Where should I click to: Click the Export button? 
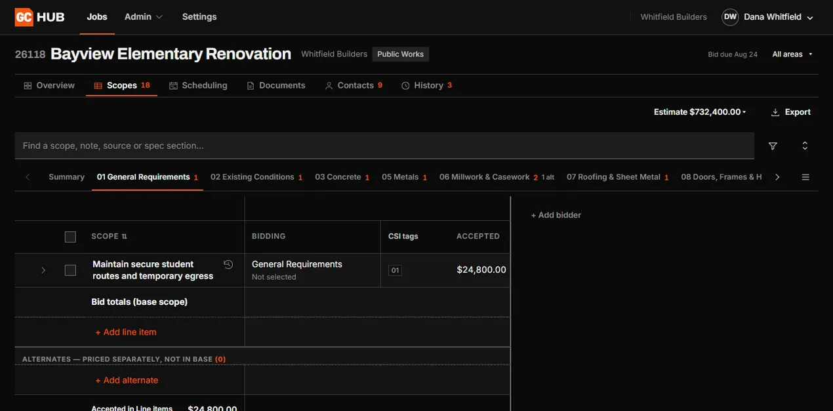point(791,112)
